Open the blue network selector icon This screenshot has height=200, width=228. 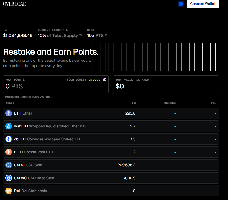pyautogui.click(x=181, y=4)
